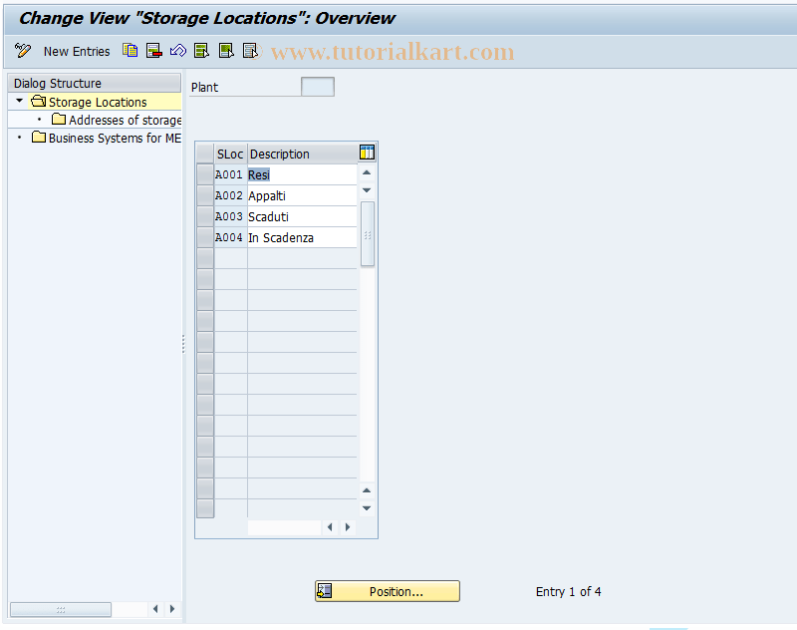Screen dimensions: 797x630
Task: Select the row checkbox for A002 Appalti
Action: point(205,195)
